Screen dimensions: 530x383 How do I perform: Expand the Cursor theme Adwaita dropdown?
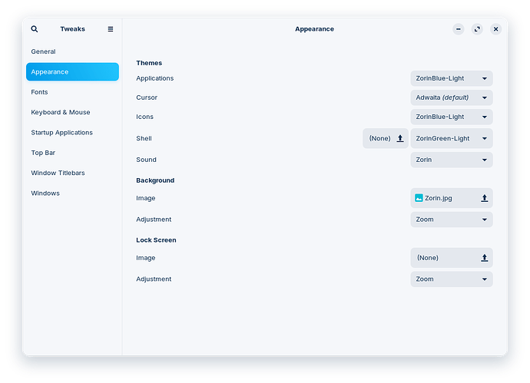(x=452, y=97)
